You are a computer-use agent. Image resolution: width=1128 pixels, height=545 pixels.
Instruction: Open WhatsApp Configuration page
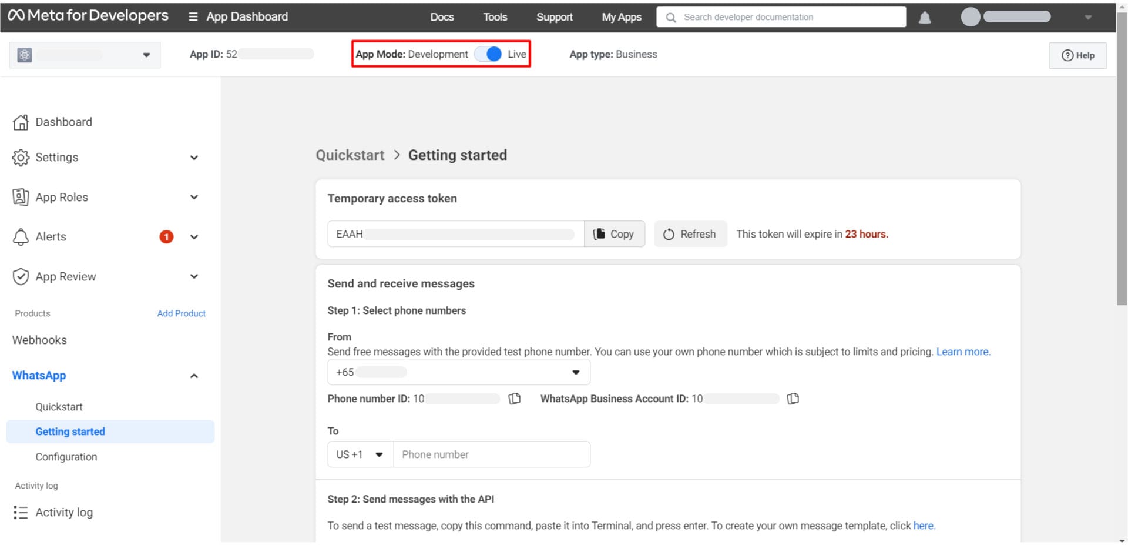(66, 457)
